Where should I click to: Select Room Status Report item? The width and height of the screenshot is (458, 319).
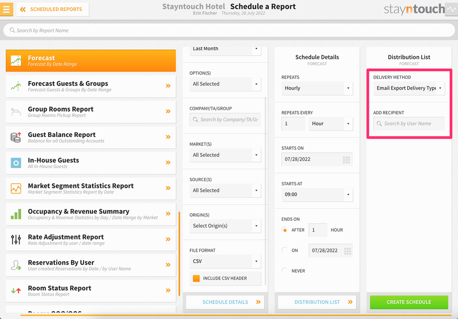pos(91,291)
